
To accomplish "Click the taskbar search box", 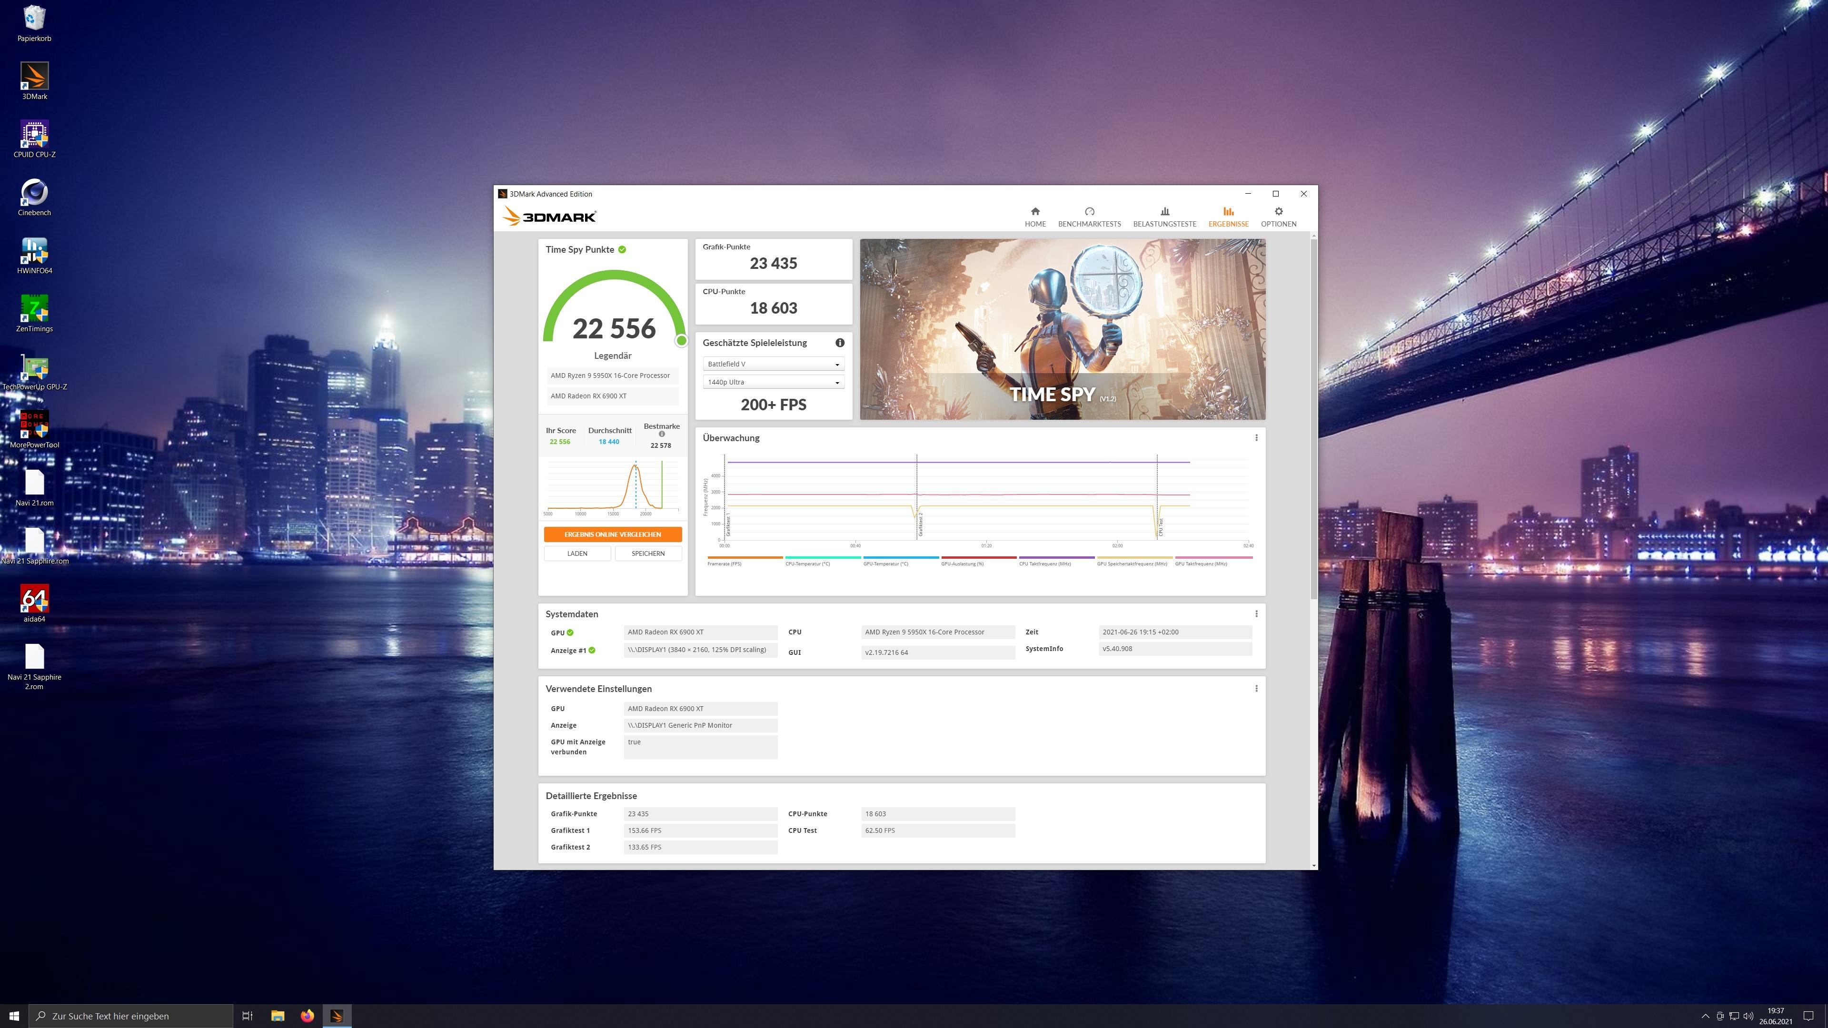I will tap(130, 1016).
